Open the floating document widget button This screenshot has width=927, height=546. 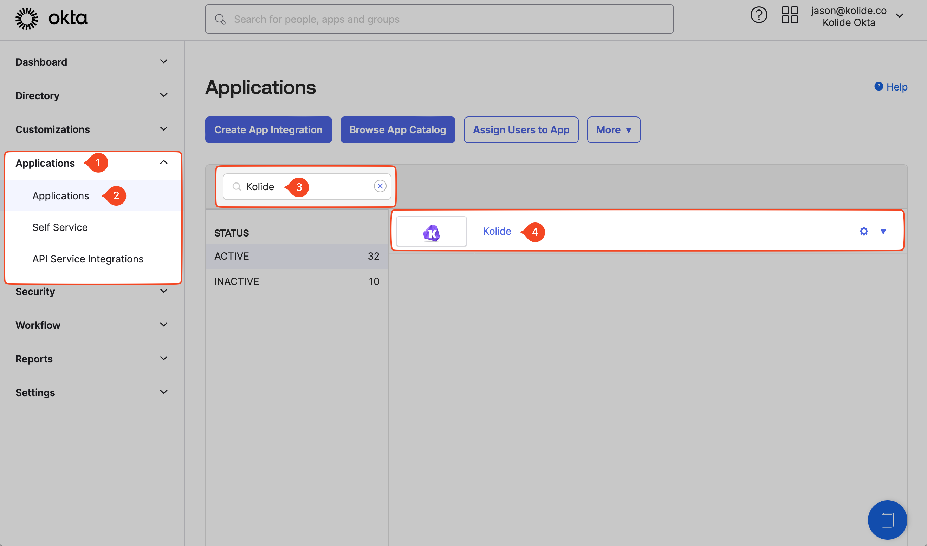[x=887, y=520]
